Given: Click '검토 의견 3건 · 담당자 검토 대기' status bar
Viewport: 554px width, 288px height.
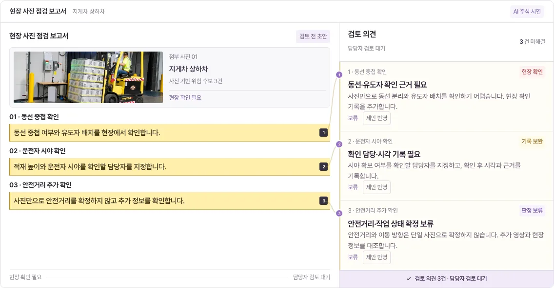Looking at the screenshot, I should tap(447, 278).
